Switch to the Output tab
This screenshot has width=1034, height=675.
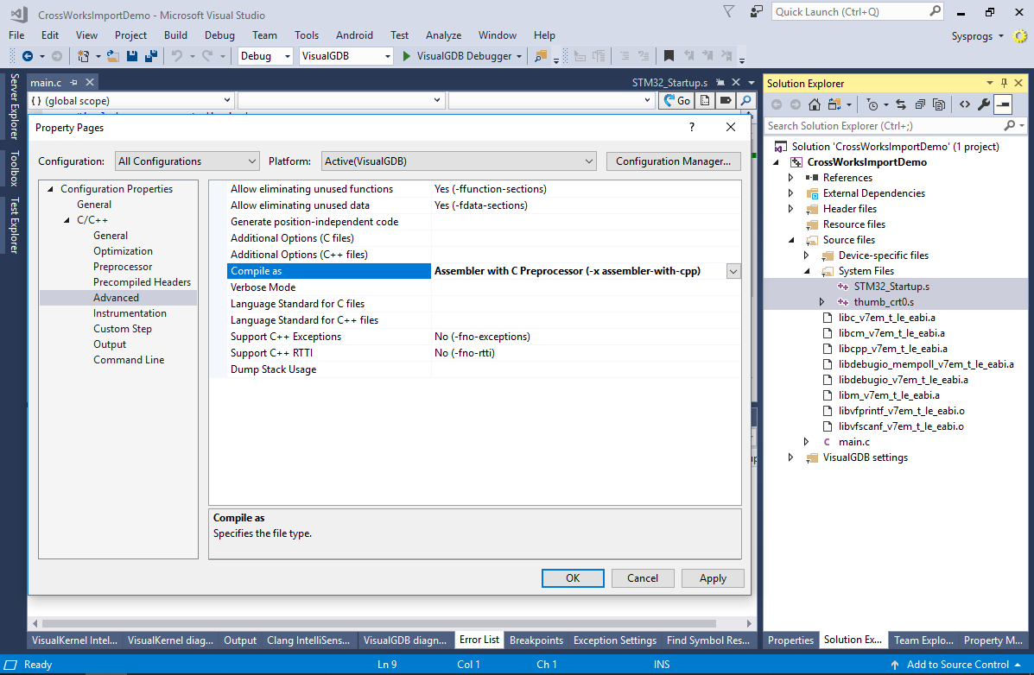pyautogui.click(x=240, y=640)
